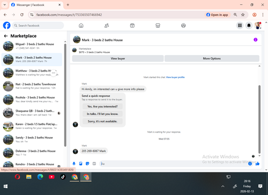The height and width of the screenshot is (195, 268).
Task: Click the browser back arrow
Action: [5, 15]
